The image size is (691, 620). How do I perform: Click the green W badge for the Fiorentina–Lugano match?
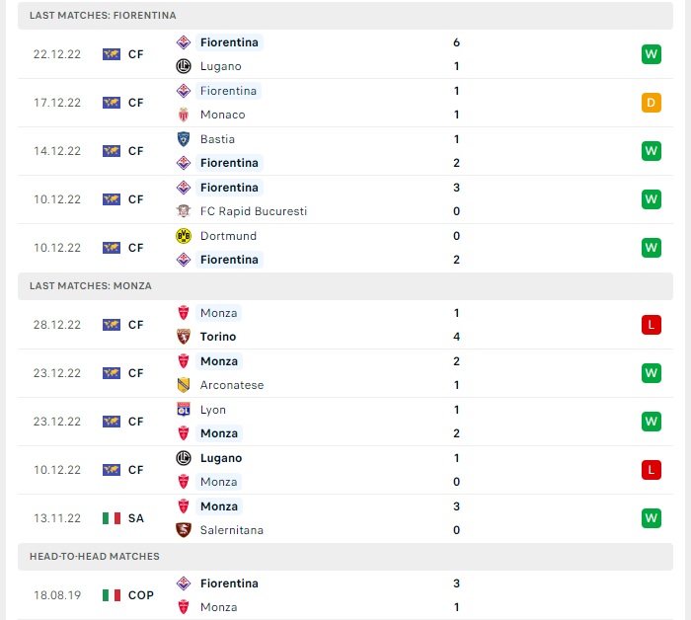(652, 54)
